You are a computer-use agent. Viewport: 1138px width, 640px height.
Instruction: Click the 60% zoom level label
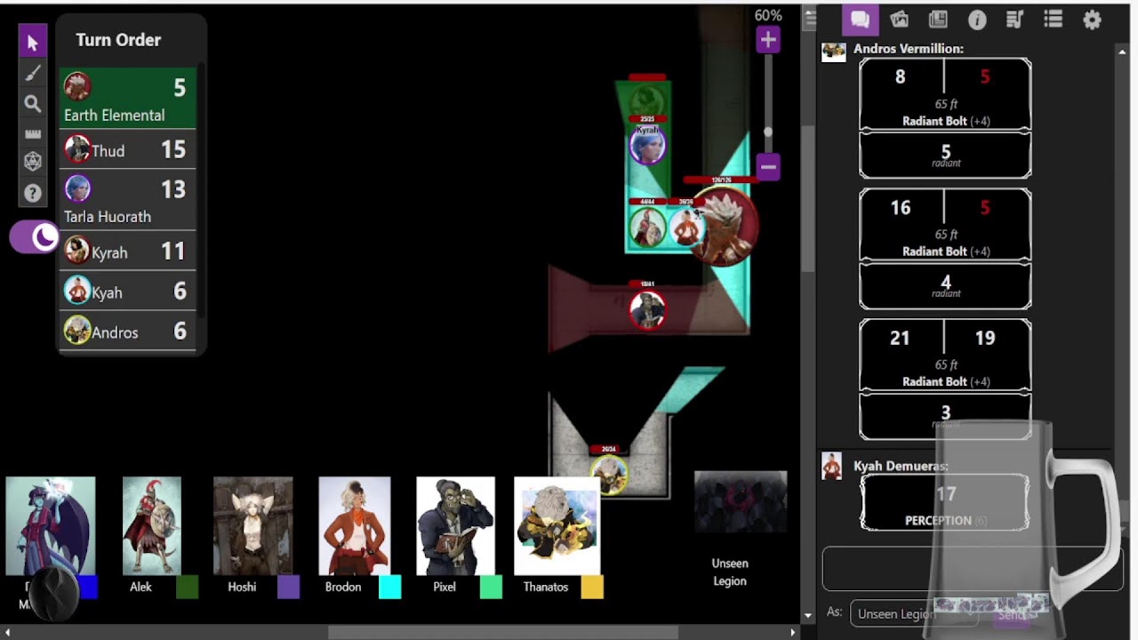768,15
